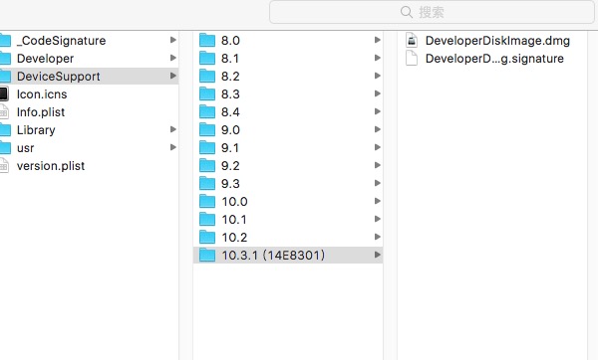Click the Icon.icns file icon
Screen dimensions: 598x360
4,94
